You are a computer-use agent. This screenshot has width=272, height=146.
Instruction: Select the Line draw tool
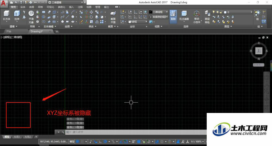click(67, 17)
